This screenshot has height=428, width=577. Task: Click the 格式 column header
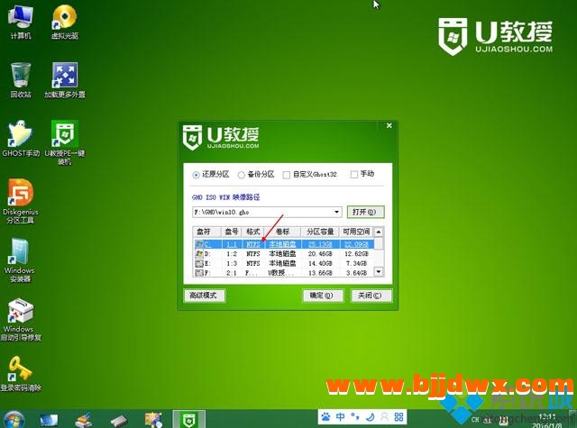(253, 232)
